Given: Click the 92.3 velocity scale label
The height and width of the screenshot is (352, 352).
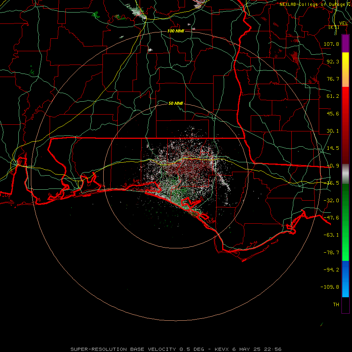Looking at the screenshot, I should pos(333,61).
